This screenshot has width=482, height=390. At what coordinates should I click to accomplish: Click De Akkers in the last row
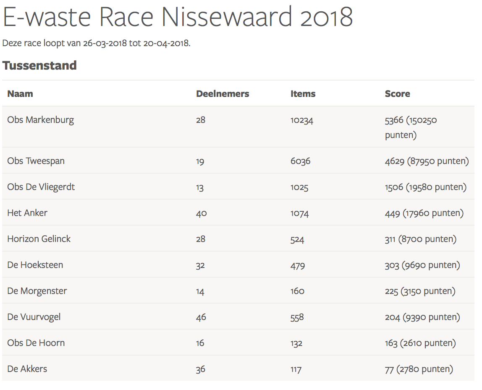27,369
